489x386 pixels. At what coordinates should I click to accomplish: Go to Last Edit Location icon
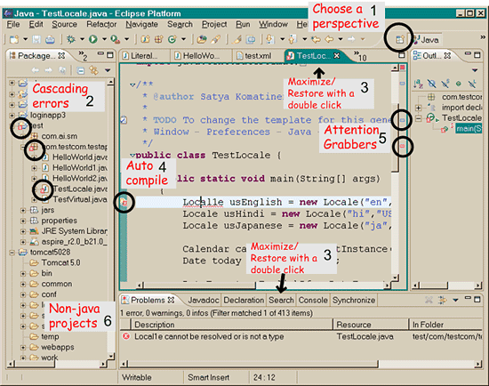316,39
